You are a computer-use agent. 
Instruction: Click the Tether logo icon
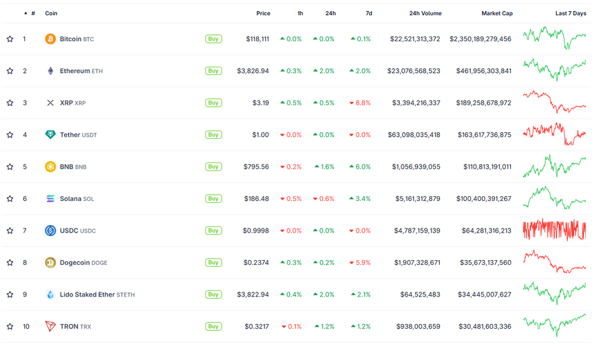50,135
